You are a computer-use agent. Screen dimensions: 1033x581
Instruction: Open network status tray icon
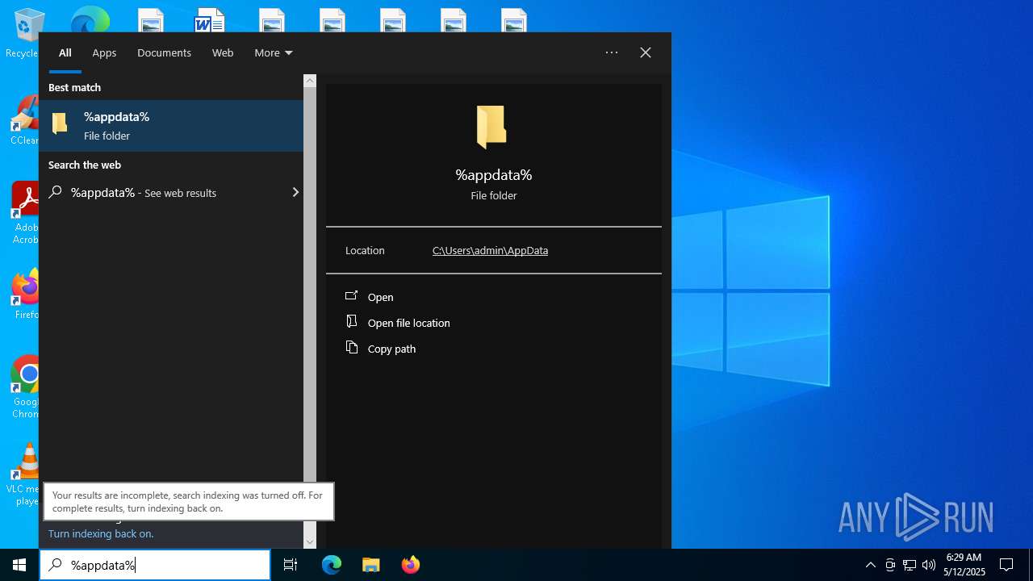(910, 565)
